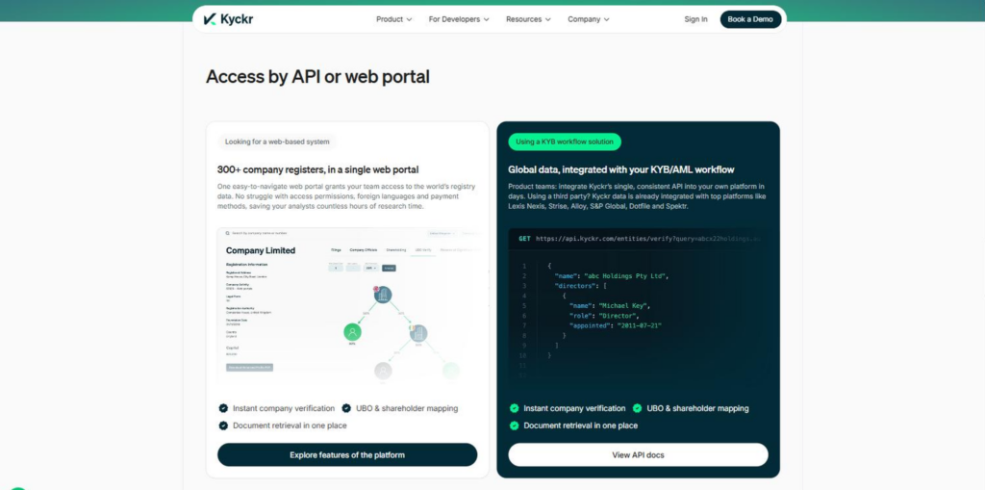Screen dimensions: 985x490
Task: Click green check beside 'Document retrieval in one place' in dark card
Action: 514,426
